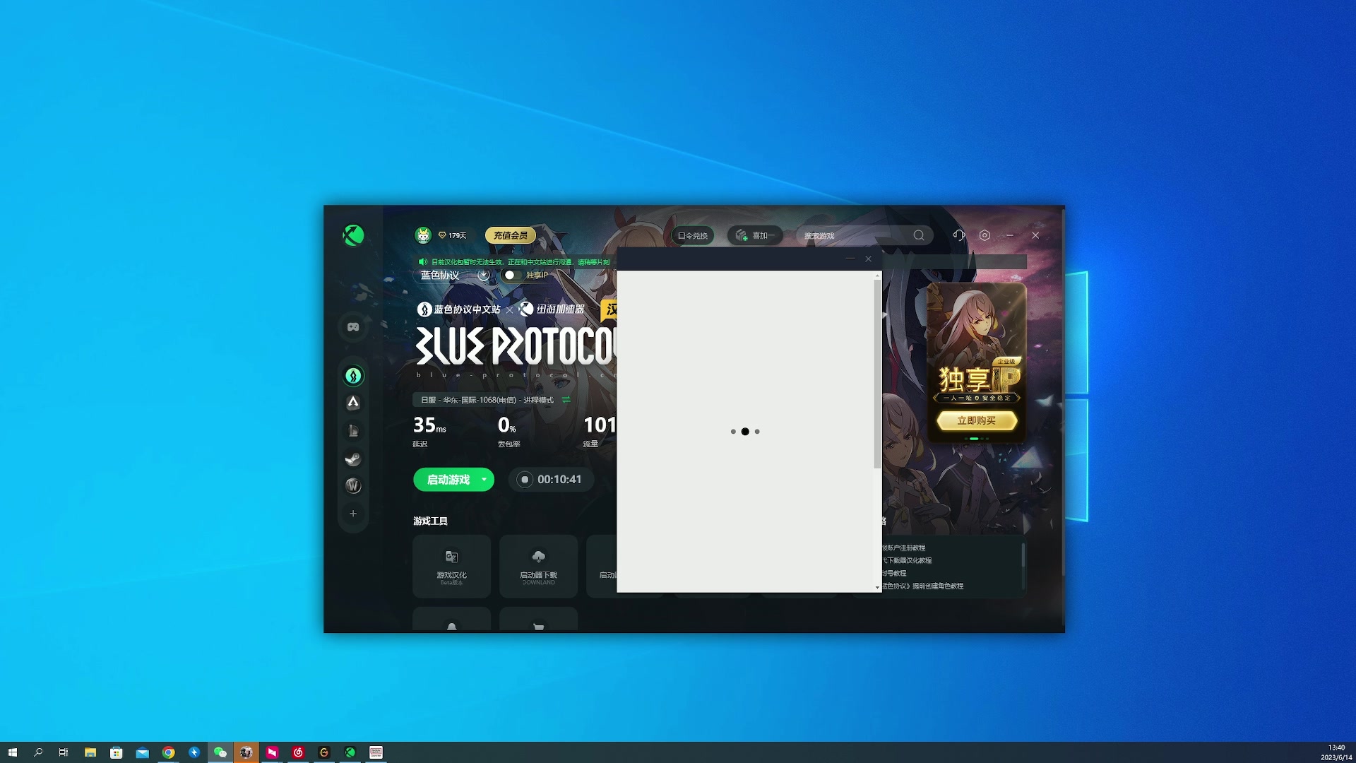Open the 启动器下载 download tool card

[x=538, y=567]
